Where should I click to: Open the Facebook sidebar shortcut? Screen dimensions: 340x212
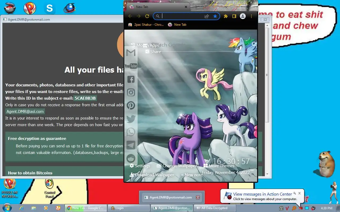point(131,79)
